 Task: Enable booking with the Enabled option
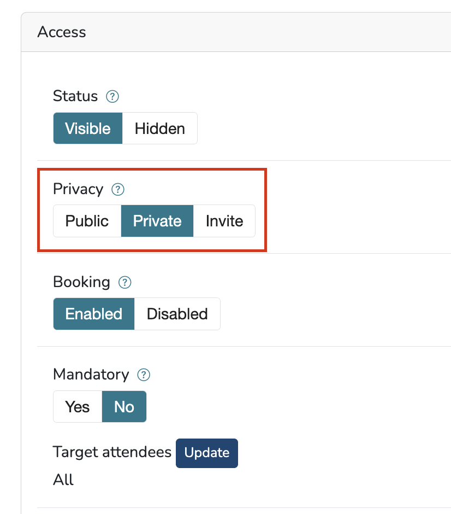(x=94, y=314)
